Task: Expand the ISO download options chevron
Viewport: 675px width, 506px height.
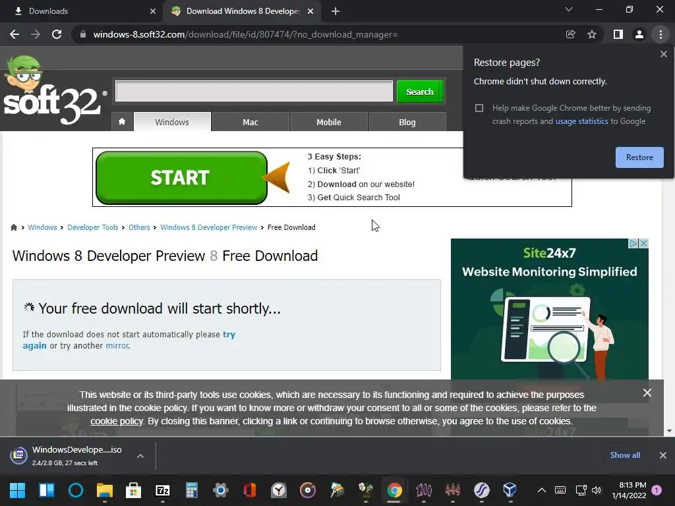Action: click(140, 456)
